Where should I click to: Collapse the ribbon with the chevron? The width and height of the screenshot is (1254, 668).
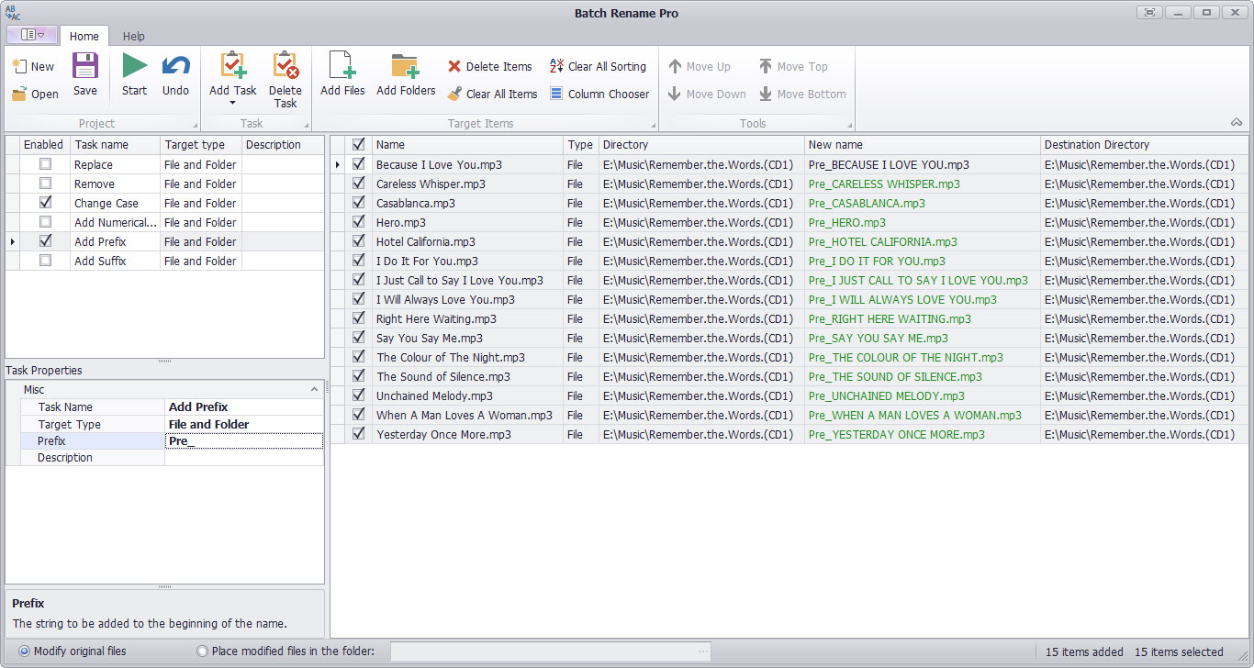[1237, 120]
